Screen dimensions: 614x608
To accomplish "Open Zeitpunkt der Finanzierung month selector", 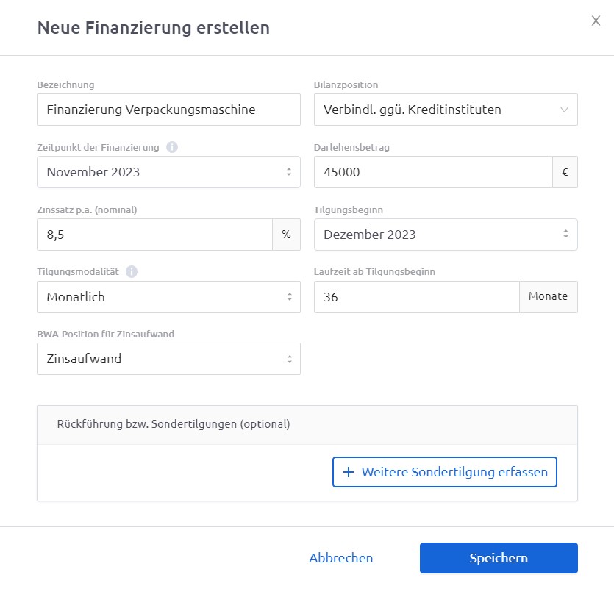I will pos(169,172).
